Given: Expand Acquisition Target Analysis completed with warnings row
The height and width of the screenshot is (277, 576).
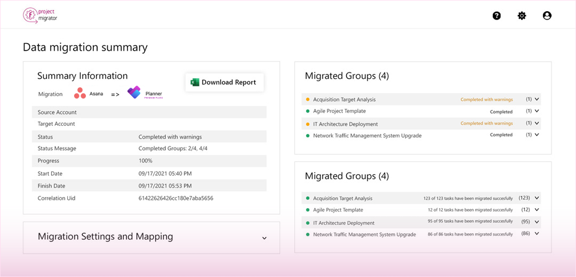Looking at the screenshot, I should tap(537, 99).
